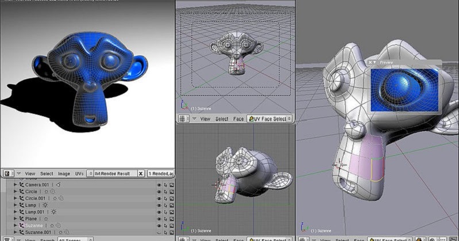Hide the Suzanne object via eye icon
Screen dimensions: 459x241
159,225
